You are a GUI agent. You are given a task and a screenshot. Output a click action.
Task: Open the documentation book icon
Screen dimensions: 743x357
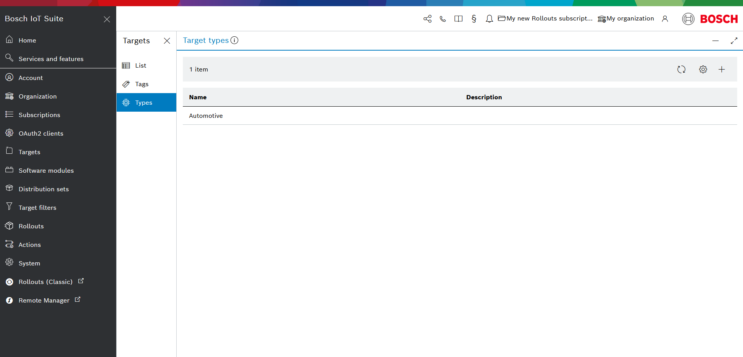click(x=458, y=19)
